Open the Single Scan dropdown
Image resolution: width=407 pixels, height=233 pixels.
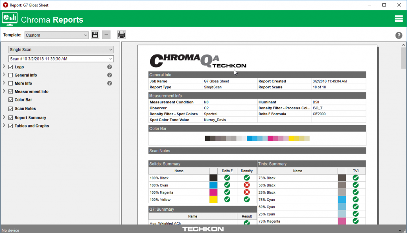61,50
